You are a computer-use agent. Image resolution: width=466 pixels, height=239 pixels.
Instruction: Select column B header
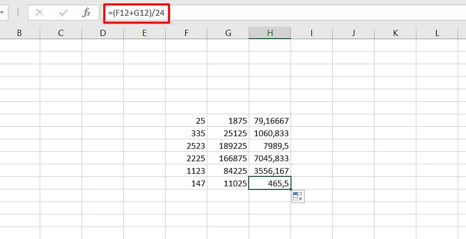point(19,33)
